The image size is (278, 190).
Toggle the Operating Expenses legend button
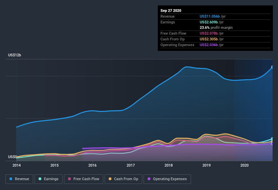pos(167,179)
